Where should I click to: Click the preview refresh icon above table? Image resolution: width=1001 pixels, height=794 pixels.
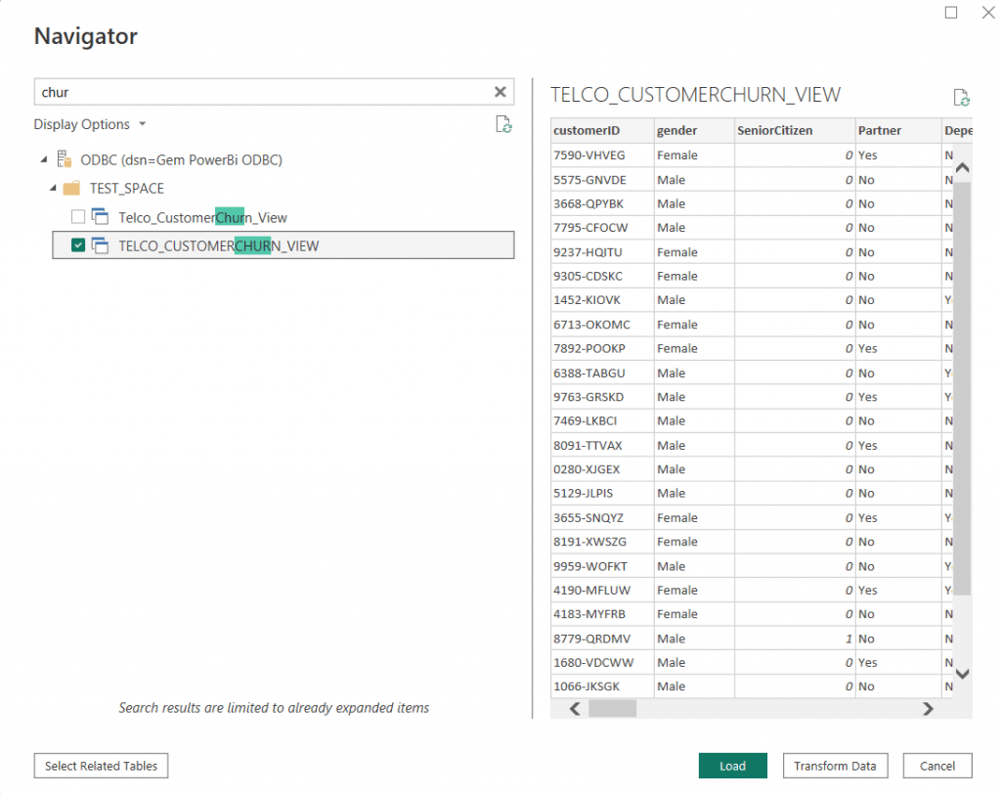click(961, 98)
